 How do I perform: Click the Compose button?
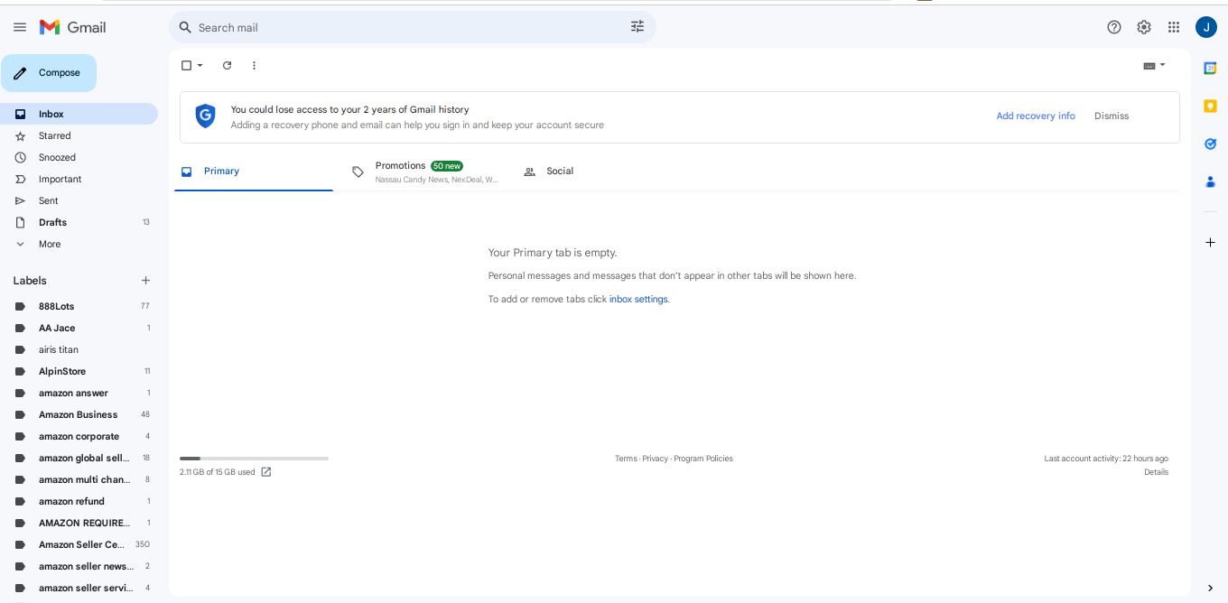(x=49, y=73)
